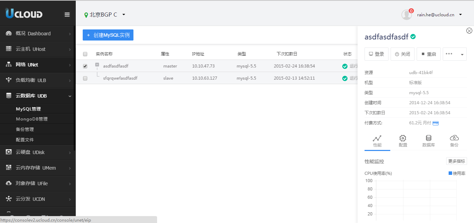
Task: Check the sfqrqwefasdfasdf row checkbox
Action: click(x=85, y=78)
